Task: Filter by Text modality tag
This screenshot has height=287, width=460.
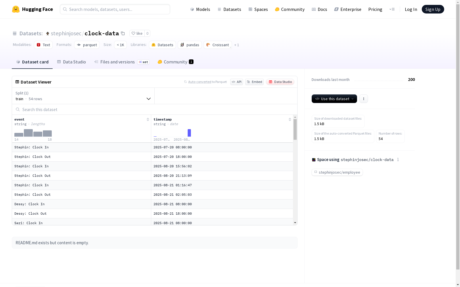Action: pos(43,45)
